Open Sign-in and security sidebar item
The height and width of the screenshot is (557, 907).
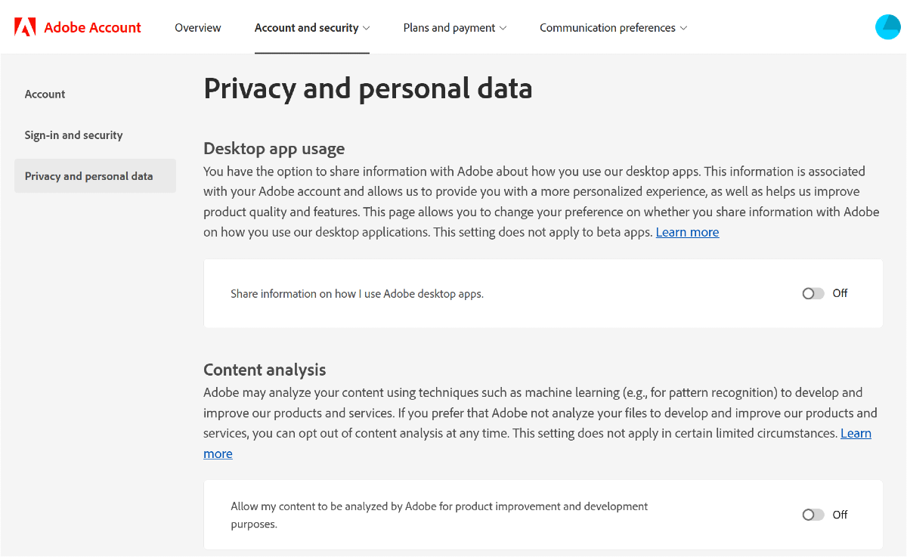point(73,135)
